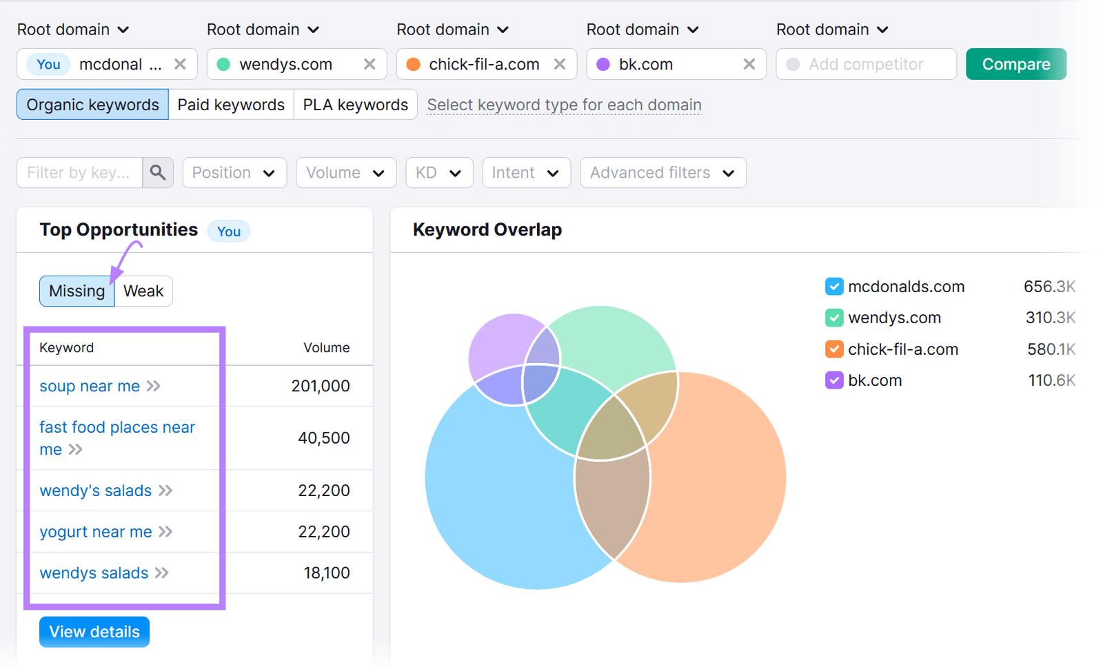Viewport: 1103px width, 669px height.
Task: Click the green dot icon in wendys.com field
Action: coord(223,64)
